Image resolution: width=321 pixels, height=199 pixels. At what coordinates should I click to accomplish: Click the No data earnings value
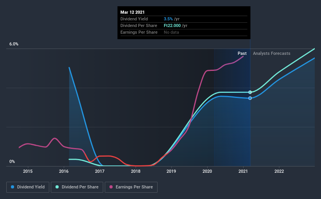click(171, 32)
